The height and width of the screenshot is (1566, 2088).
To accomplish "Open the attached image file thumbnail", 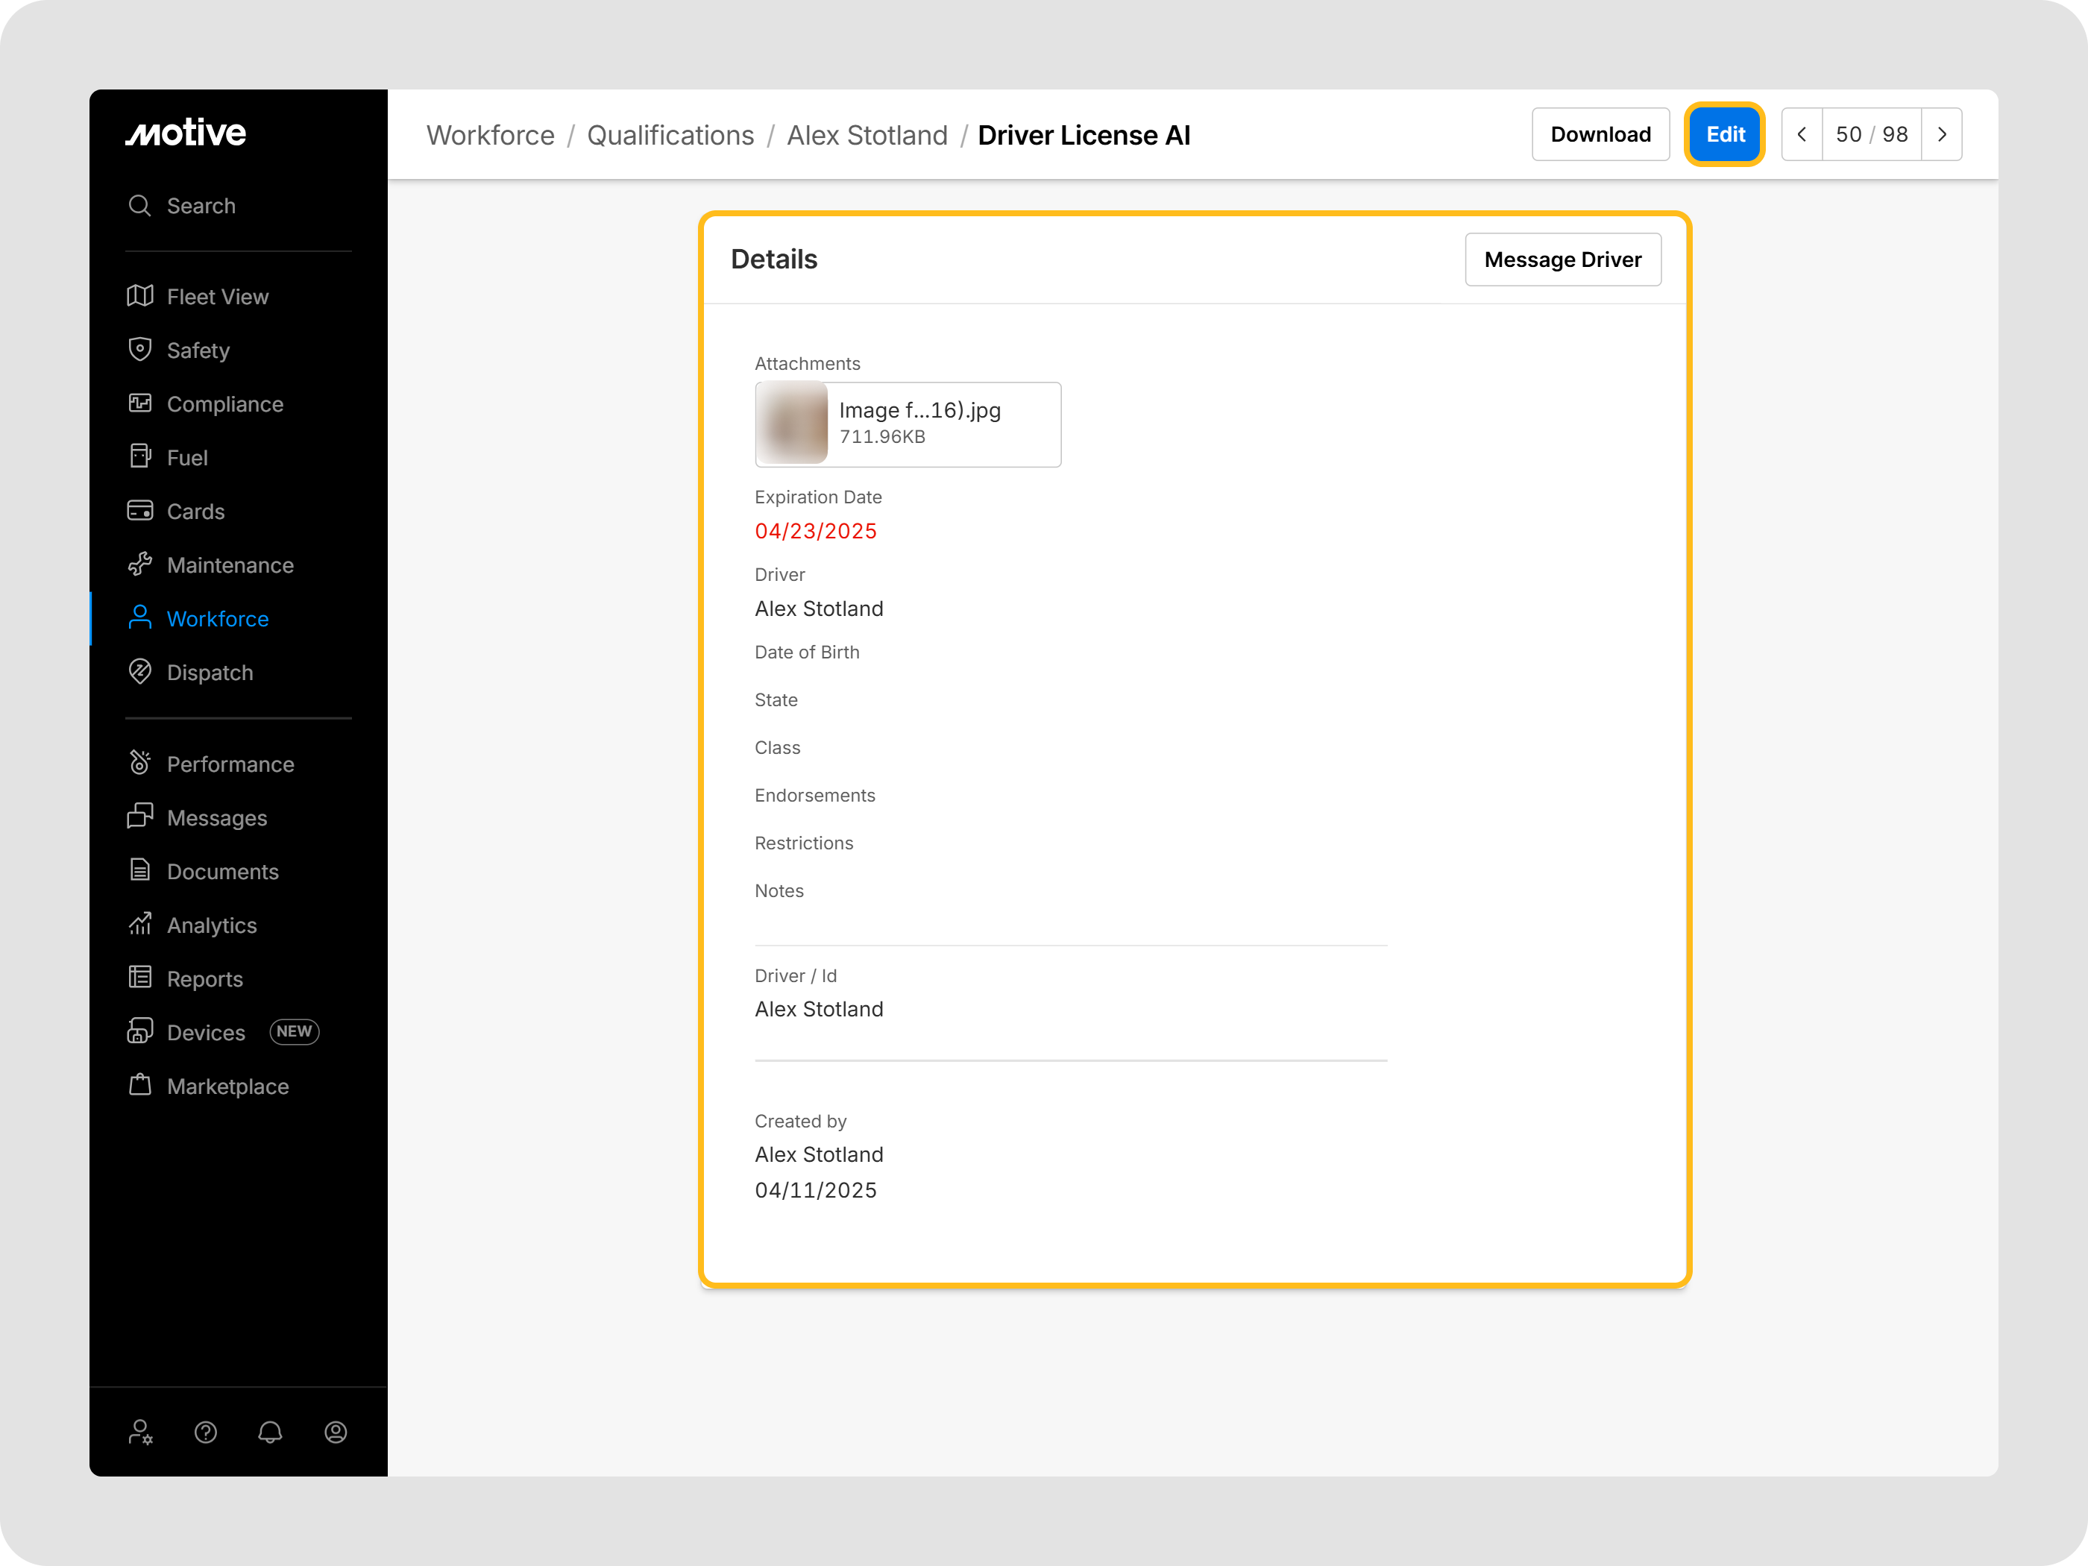I will pyautogui.click(x=792, y=425).
